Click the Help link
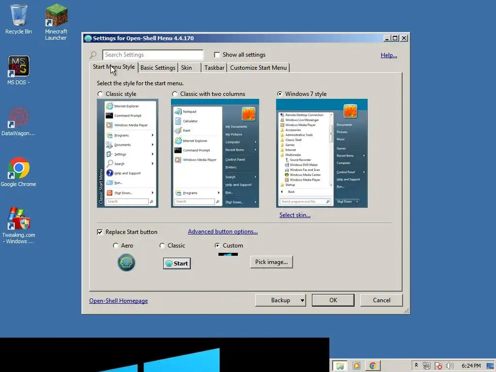This screenshot has width=496, height=372. 389,55
